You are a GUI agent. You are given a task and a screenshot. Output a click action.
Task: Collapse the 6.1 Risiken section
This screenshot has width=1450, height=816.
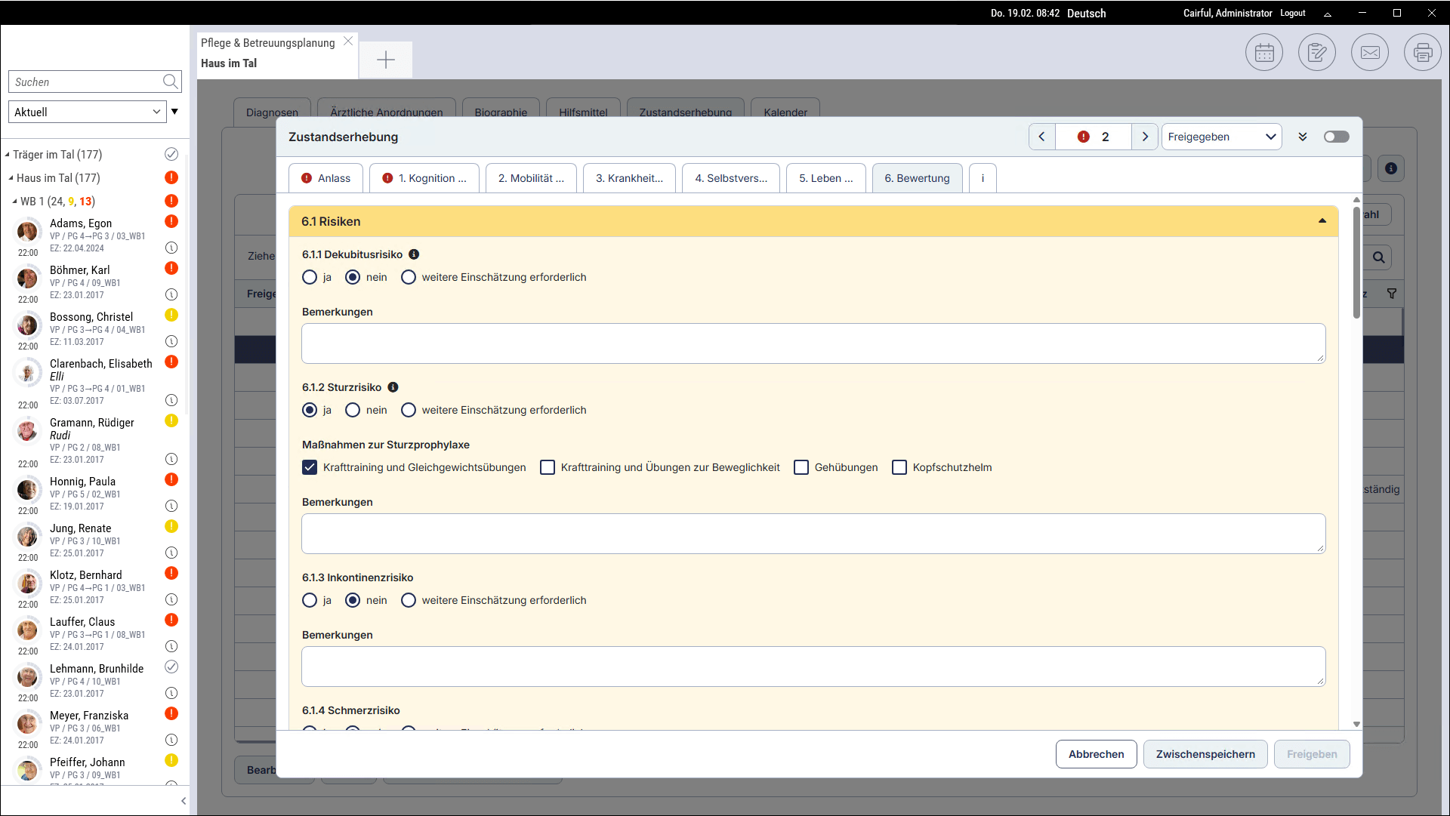(x=1322, y=221)
